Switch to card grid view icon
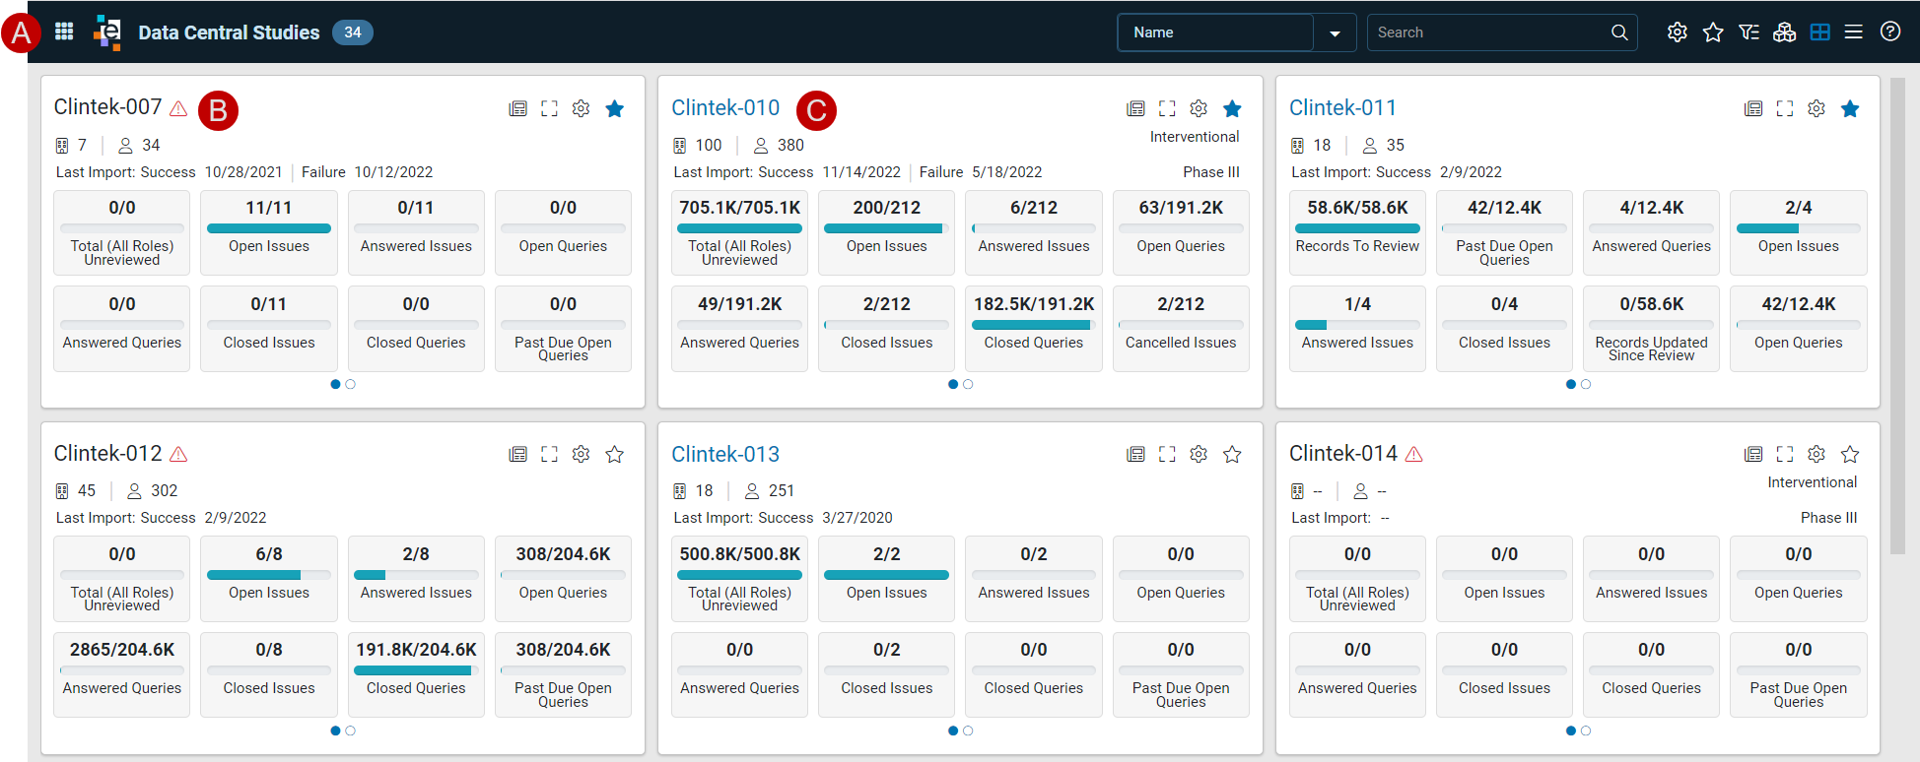The image size is (1920, 762). point(1820,32)
